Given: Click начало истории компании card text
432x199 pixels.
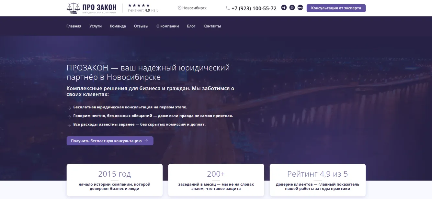Looking at the screenshot, I should click(115, 186).
